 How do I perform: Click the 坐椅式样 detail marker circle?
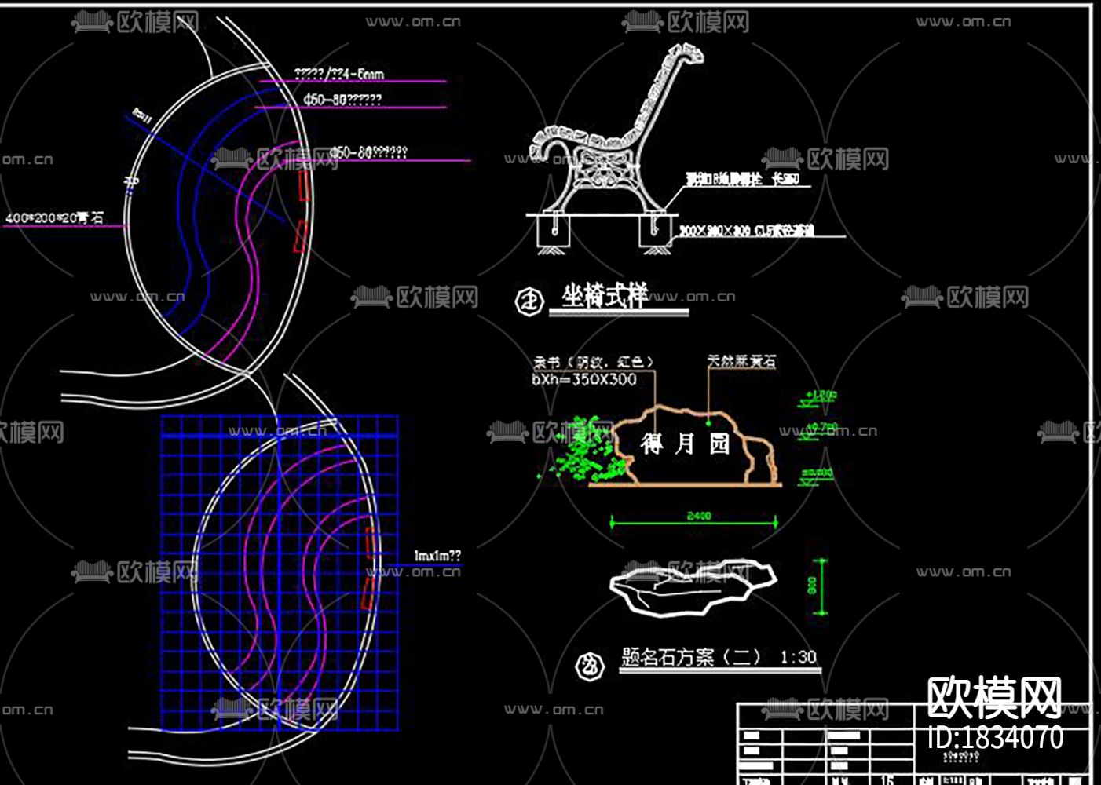coord(529,298)
